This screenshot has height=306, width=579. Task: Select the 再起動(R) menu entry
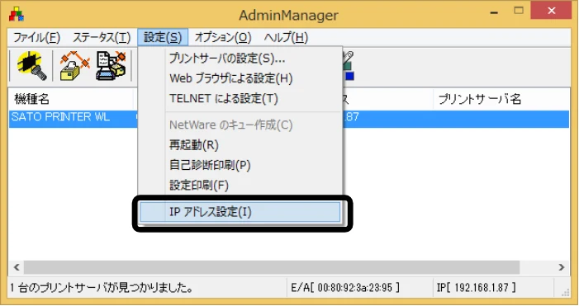[240, 145]
